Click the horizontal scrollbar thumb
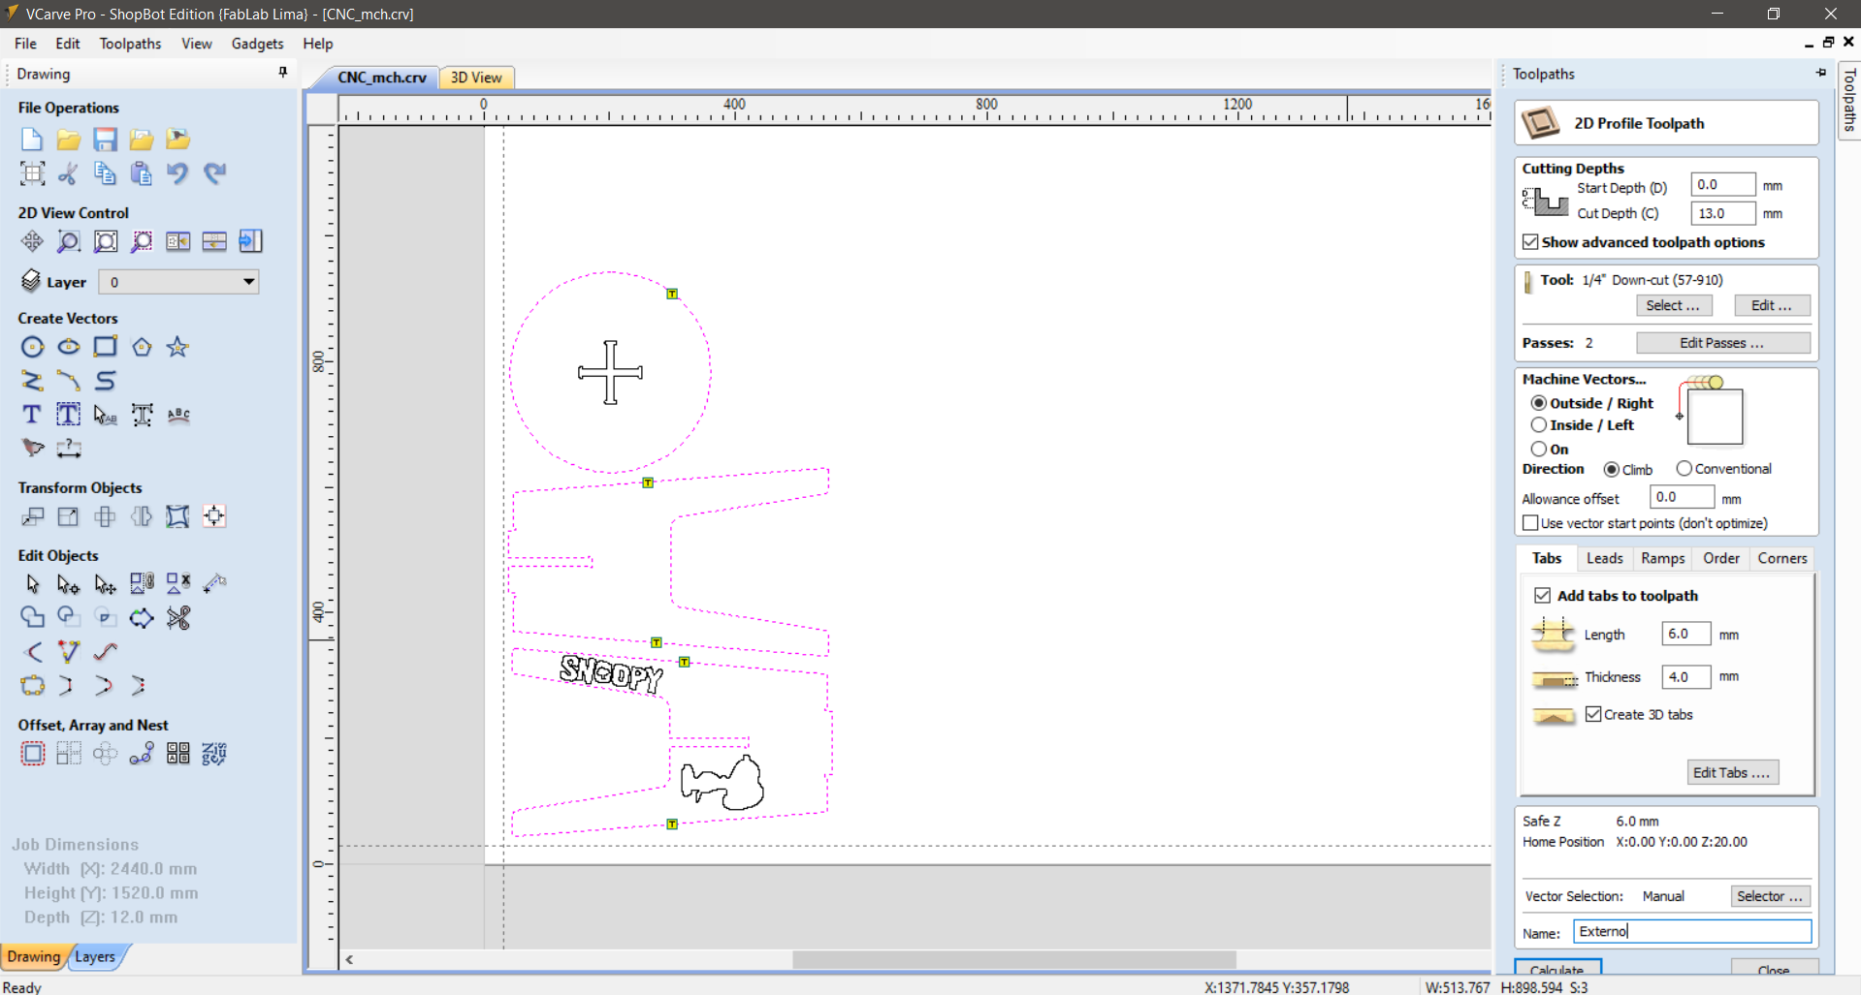The width and height of the screenshot is (1861, 995). [x=1014, y=959]
